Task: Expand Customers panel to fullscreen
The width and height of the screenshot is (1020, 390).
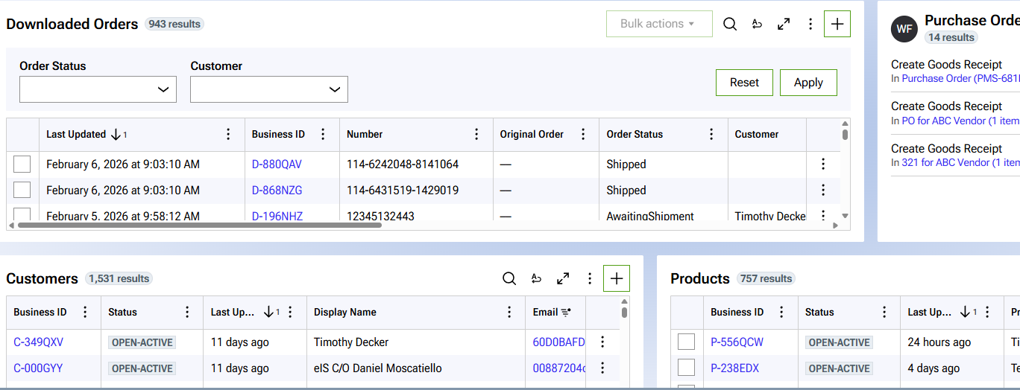Action: tap(563, 278)
